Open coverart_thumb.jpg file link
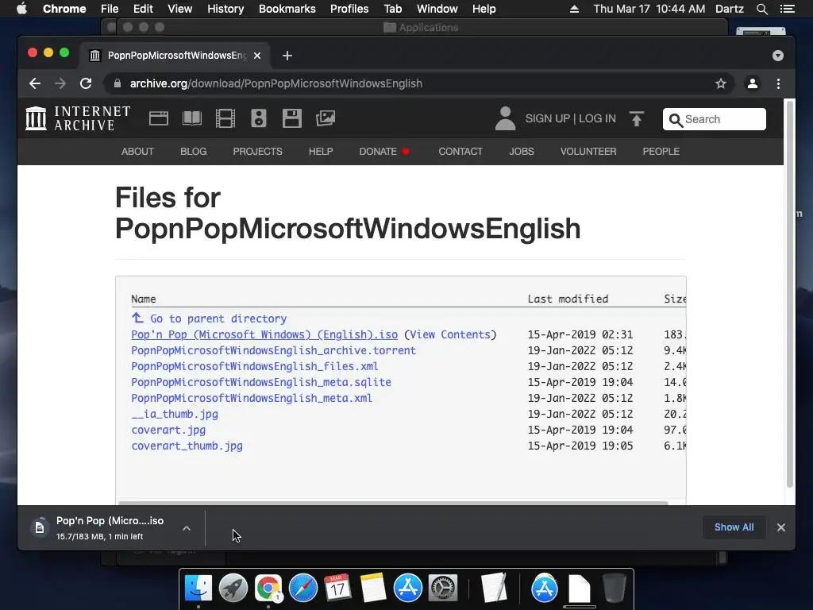 (187, 446)
